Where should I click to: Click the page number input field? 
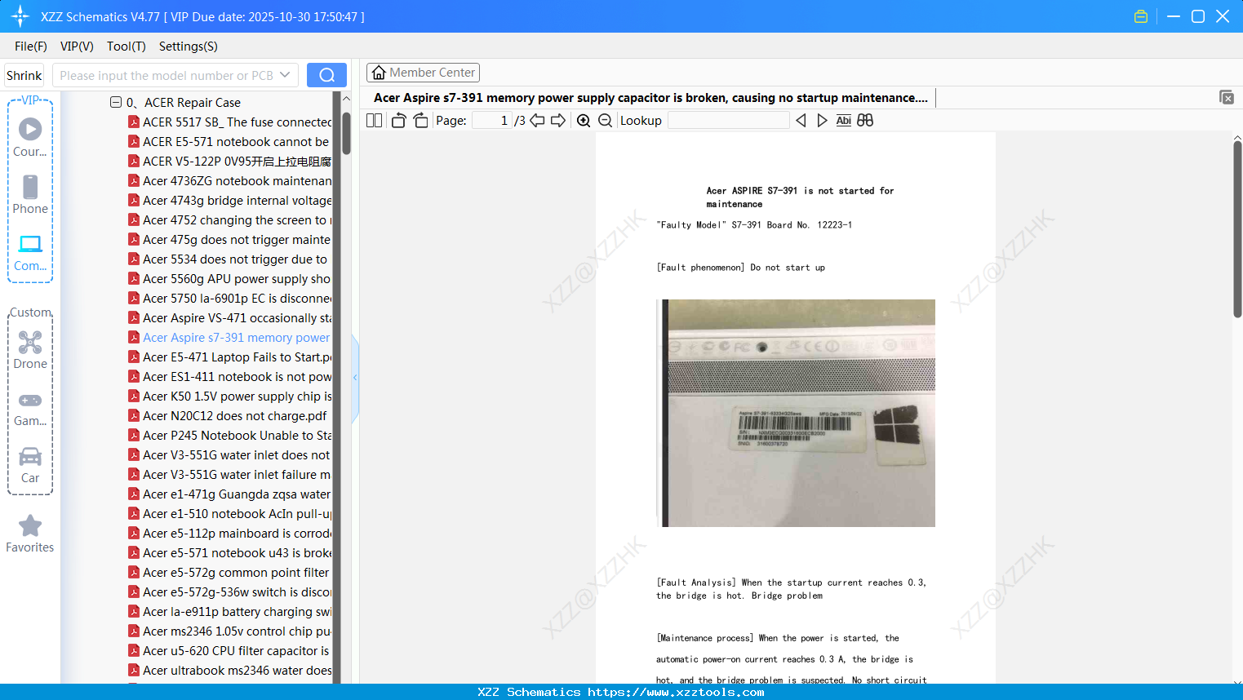(x=491, y=121)
